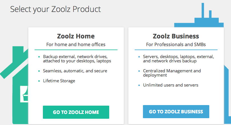Click the white window on green house

pos(24,94)
